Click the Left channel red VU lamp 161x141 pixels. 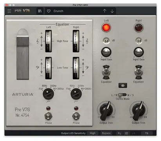click(x=106, y=27)
